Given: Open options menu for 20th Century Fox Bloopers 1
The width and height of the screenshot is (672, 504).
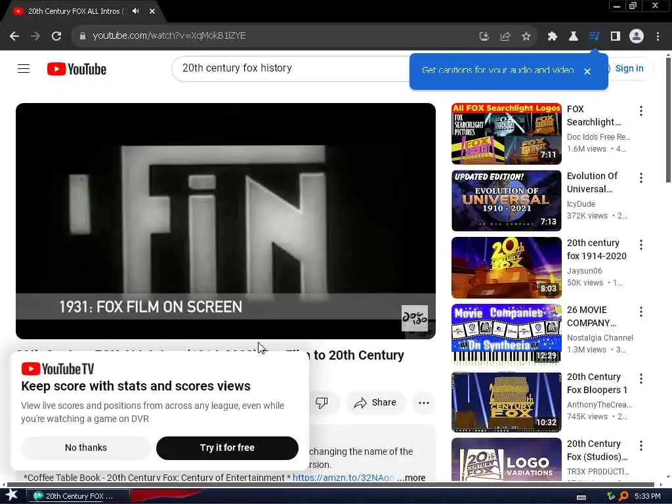Looking at the screenshot, I should click(x=641, y=379).
